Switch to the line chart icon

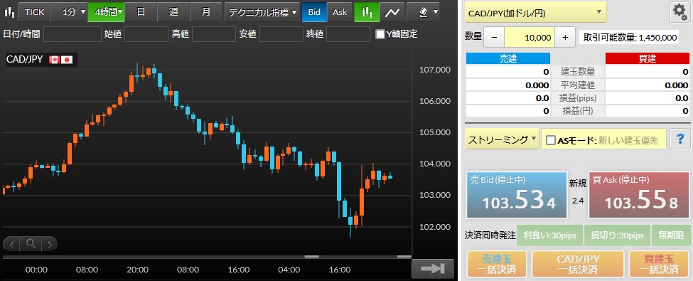392,12
